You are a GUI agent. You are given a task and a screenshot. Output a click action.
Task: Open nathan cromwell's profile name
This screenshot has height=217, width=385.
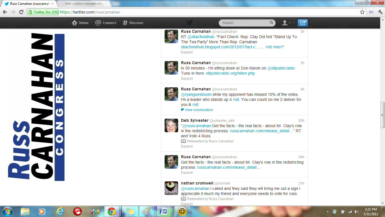[197, 183]
